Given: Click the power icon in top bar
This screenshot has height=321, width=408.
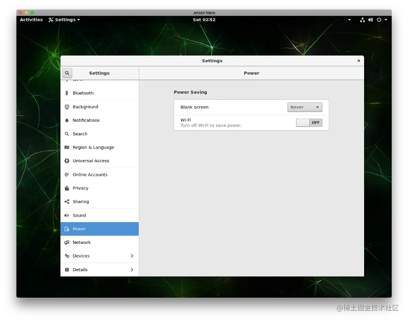Looking at the screenshot, I should point(379,20).
